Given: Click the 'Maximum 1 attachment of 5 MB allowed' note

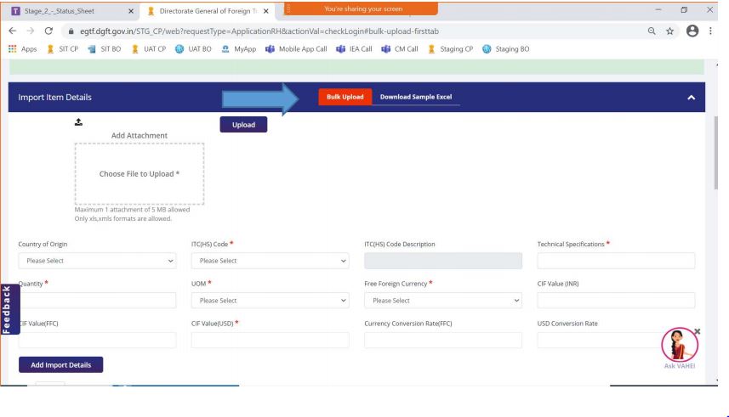Looking at the screenshot, I should coord(132,210).
